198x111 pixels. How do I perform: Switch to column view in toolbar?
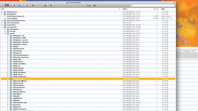(x=11, y=6)
